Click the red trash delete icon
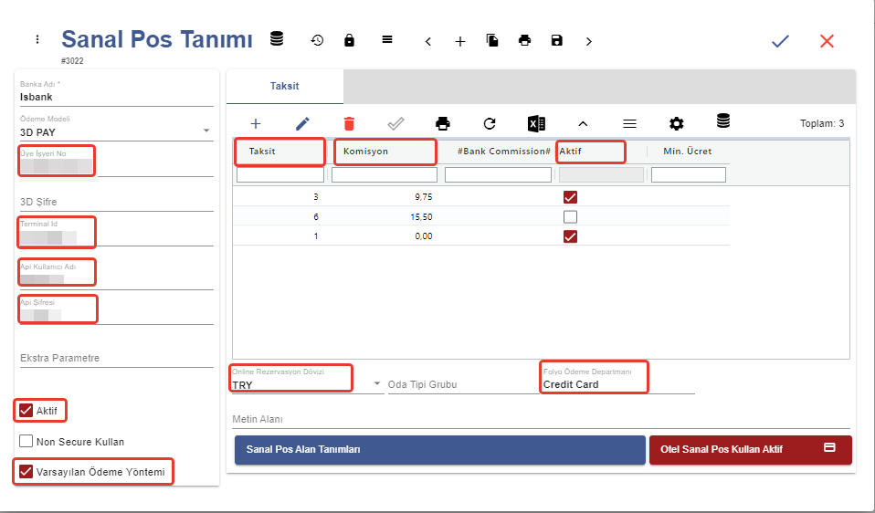 point(349,123)
